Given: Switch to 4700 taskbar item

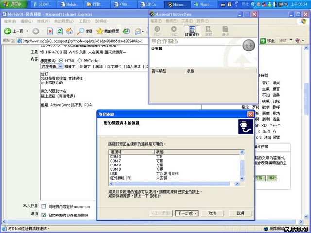Looking at the screenshot, I should coord(124,4).
